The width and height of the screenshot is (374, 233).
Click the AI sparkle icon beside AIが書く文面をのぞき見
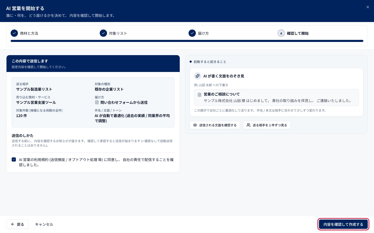(x=198, y=76)
